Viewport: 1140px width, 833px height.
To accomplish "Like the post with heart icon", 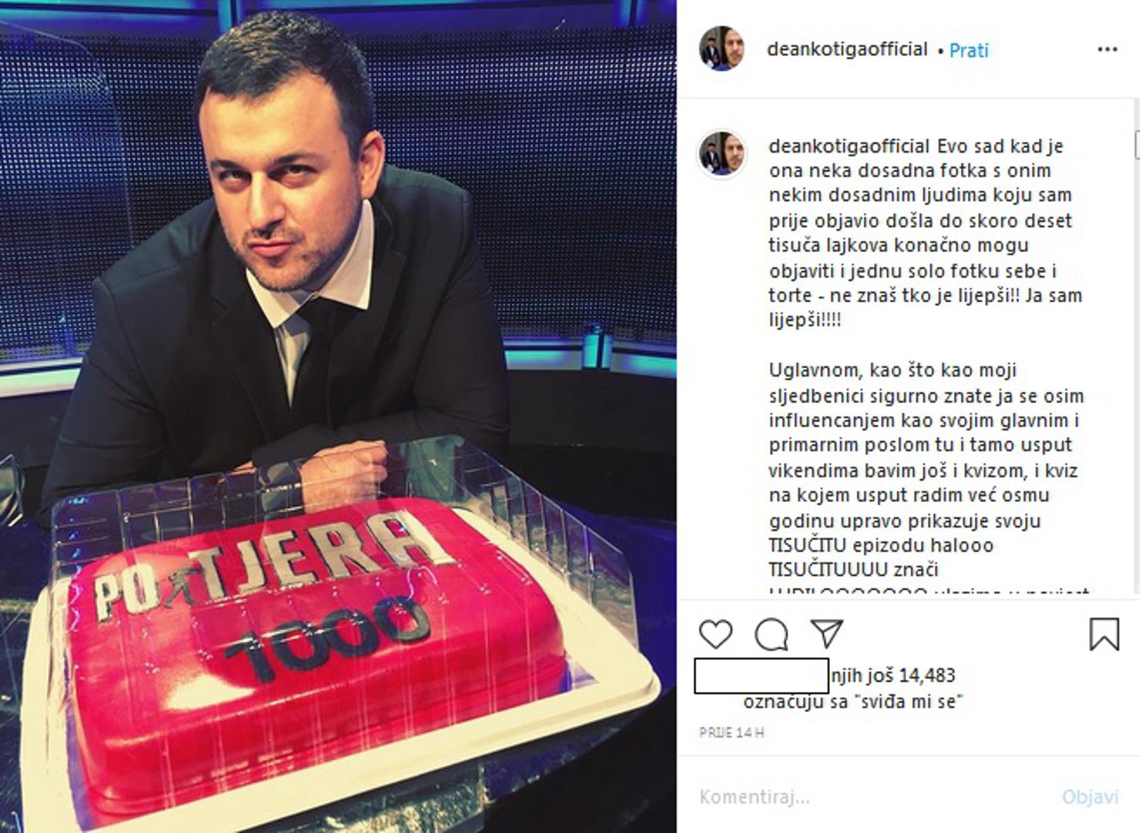I will click(715, 634).
